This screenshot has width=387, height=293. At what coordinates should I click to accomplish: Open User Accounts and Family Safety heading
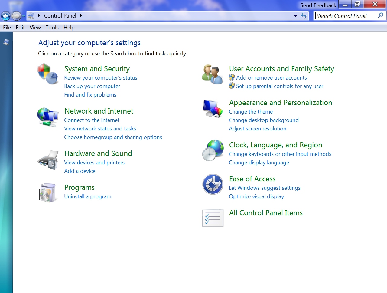pos(281,69)
